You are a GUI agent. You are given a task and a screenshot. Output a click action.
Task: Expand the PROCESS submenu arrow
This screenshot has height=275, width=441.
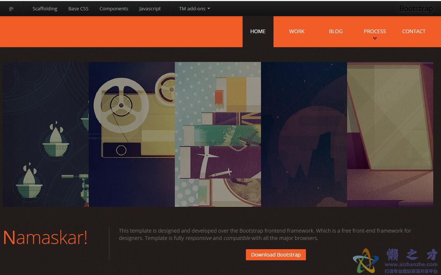(375, 38)
